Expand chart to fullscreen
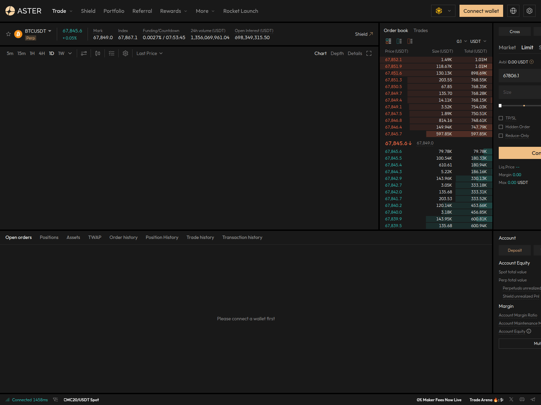This screenshot has width=541, height=405. [x=369, y=53]
